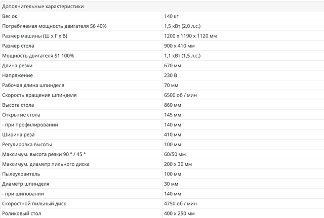Click the "140 кг" weight value
This screenshot has height=218, width=324.
coord(172,16)
